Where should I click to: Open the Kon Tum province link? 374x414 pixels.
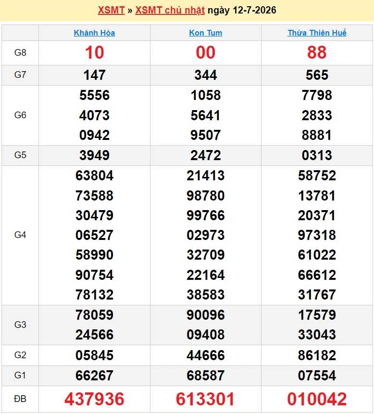[x=206, y=33]
